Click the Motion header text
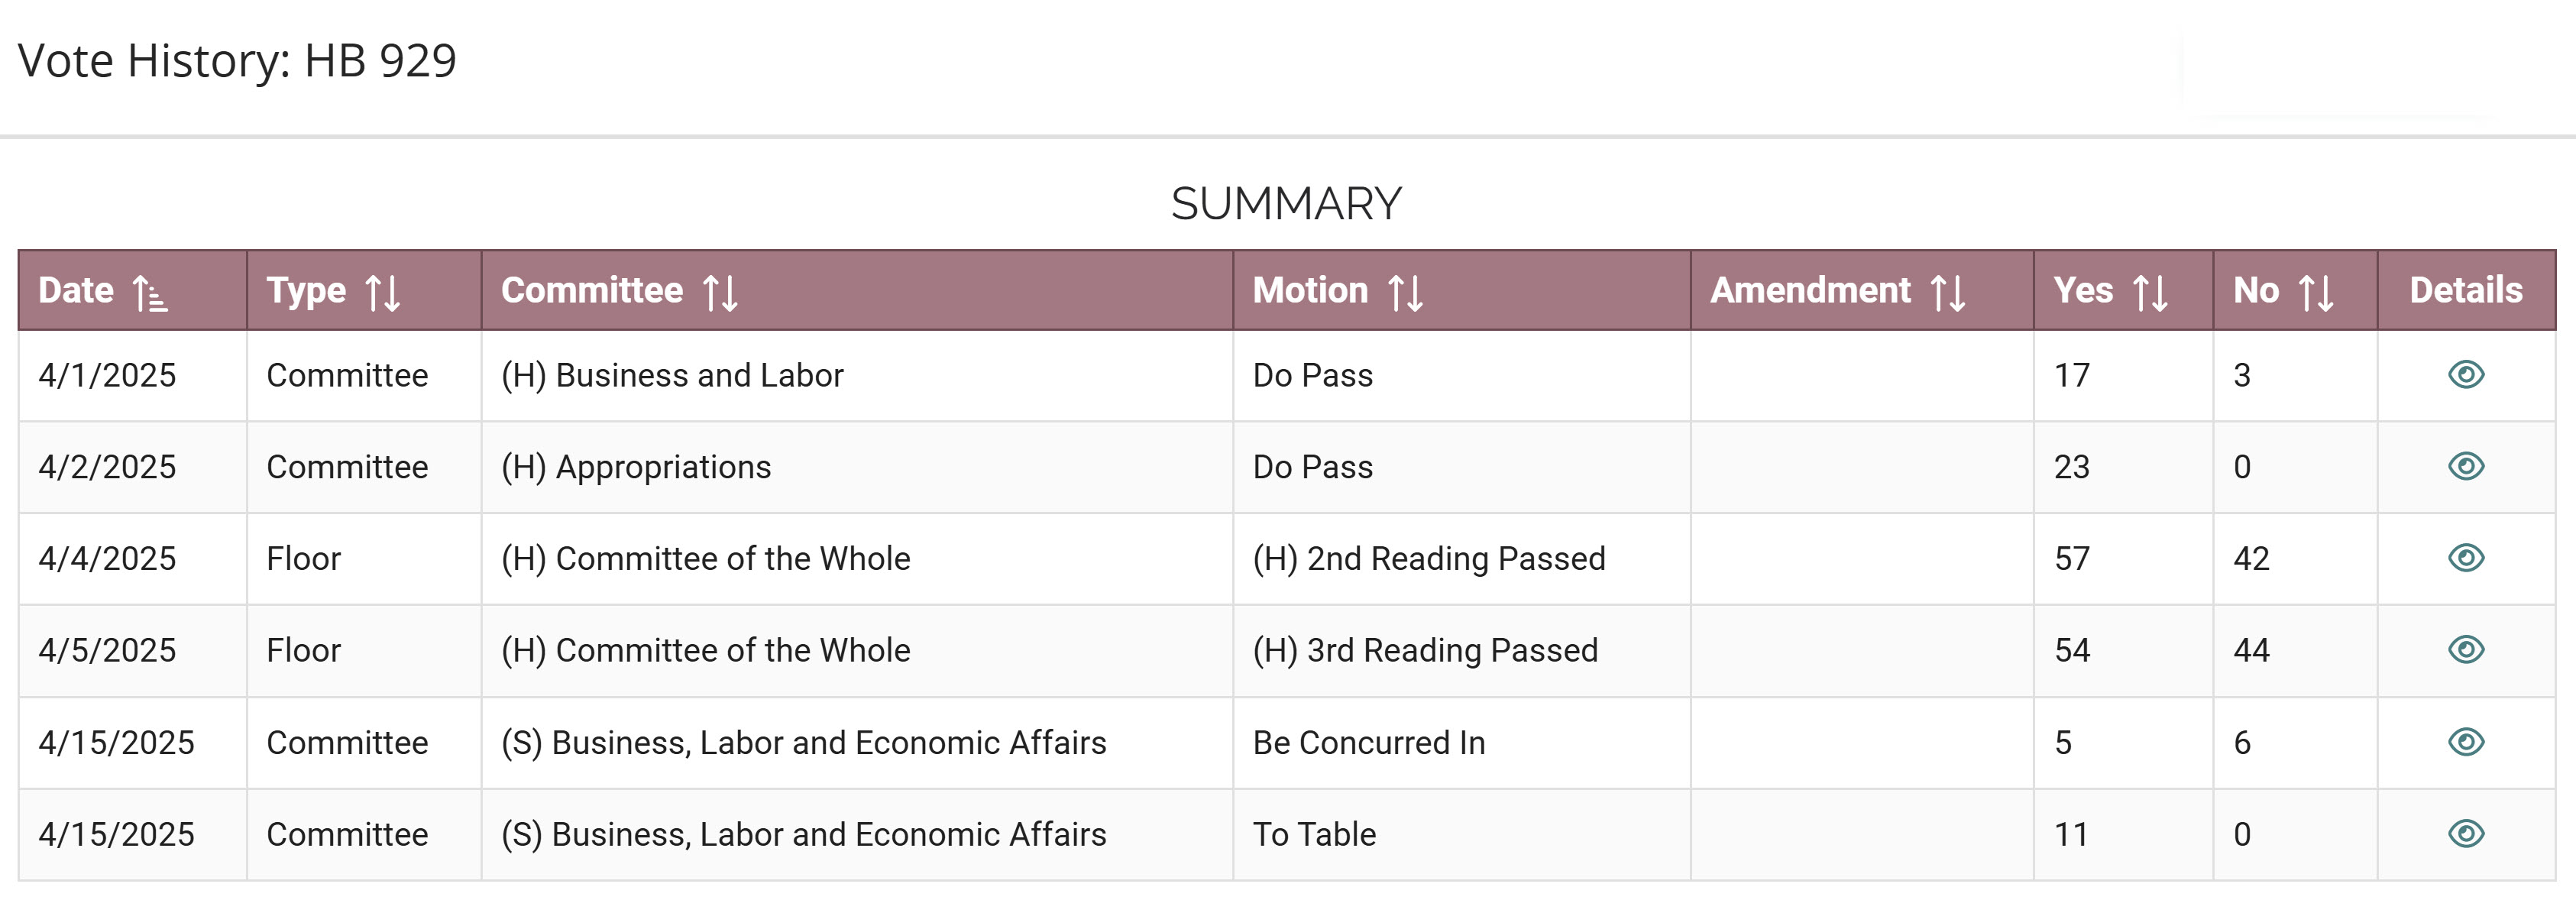The width and height of the screenshot is (2576, 900). (x=1310, y=290)
